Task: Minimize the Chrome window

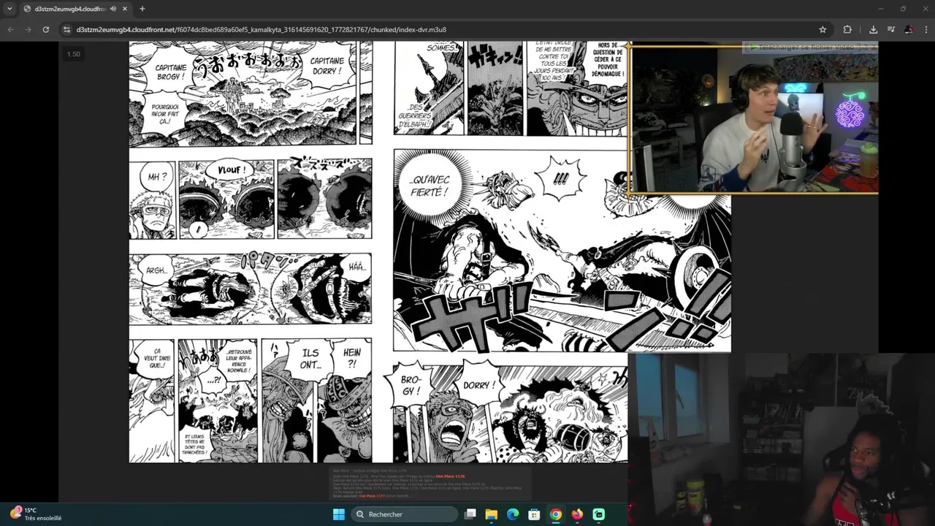Action: pos(880,9)
